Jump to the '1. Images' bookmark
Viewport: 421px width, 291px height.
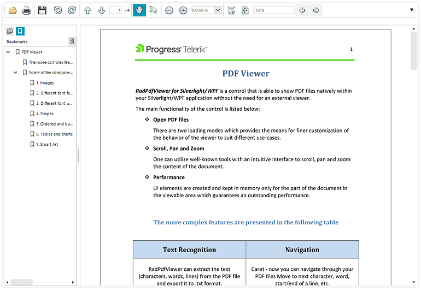[x=45, y=83]
